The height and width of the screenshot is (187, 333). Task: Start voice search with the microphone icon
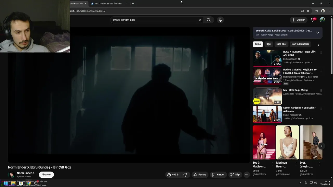pyautogui.click(x=220, y=20)
